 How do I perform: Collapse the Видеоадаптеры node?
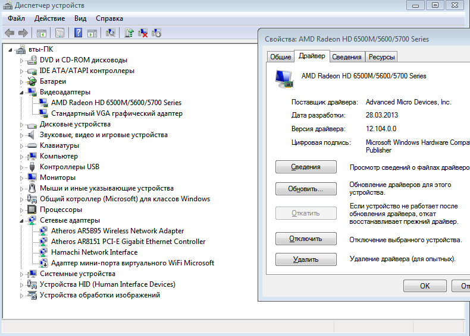point(21,93)
